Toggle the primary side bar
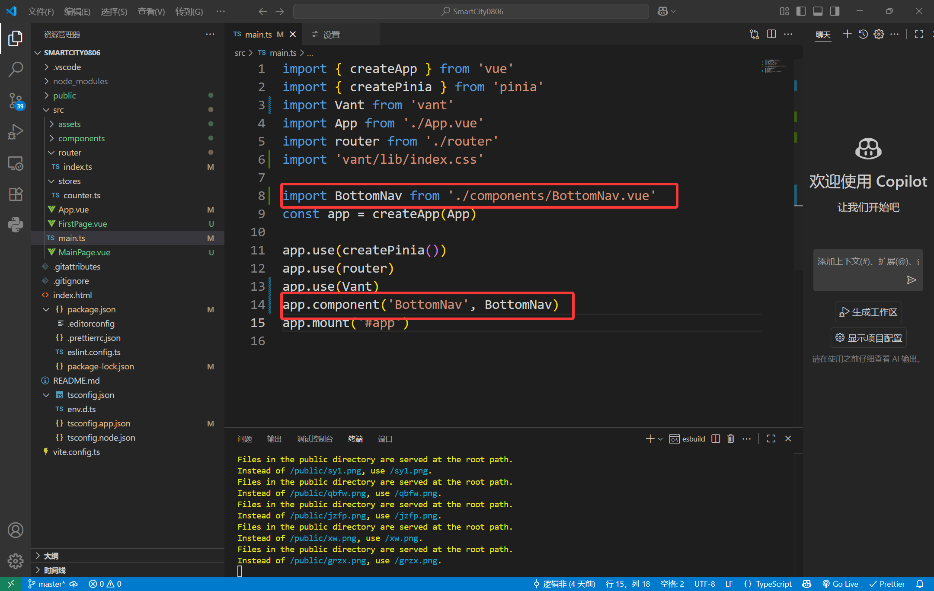This screenshot has width=934, height=591. (x=801, y=11)
